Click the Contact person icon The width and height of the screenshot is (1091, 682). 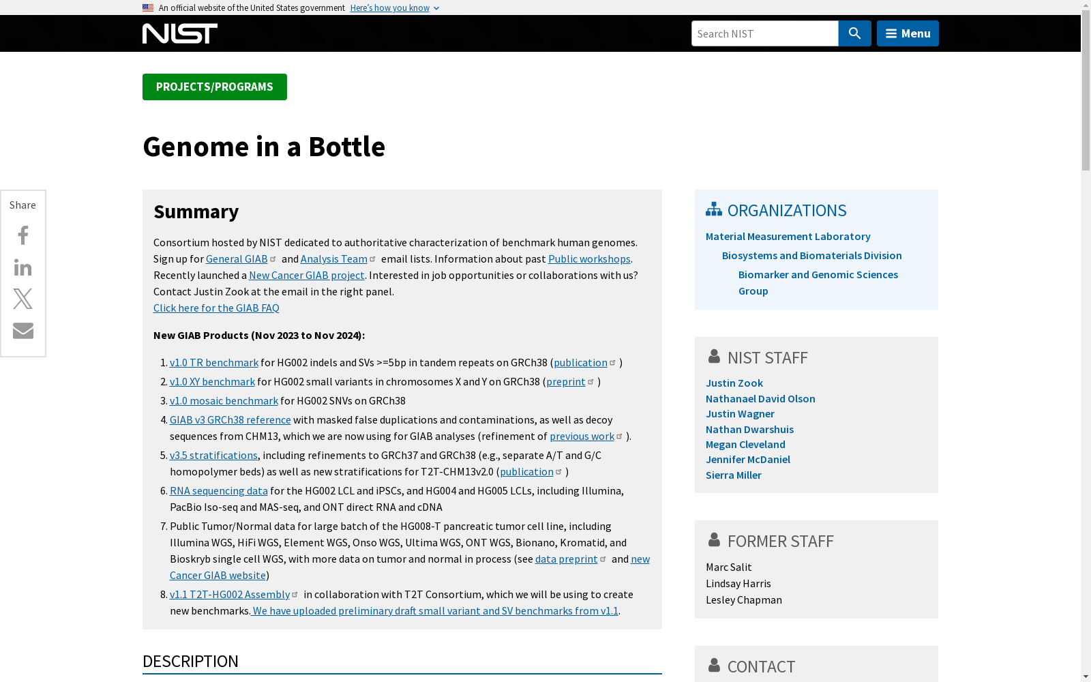point(714,665)
